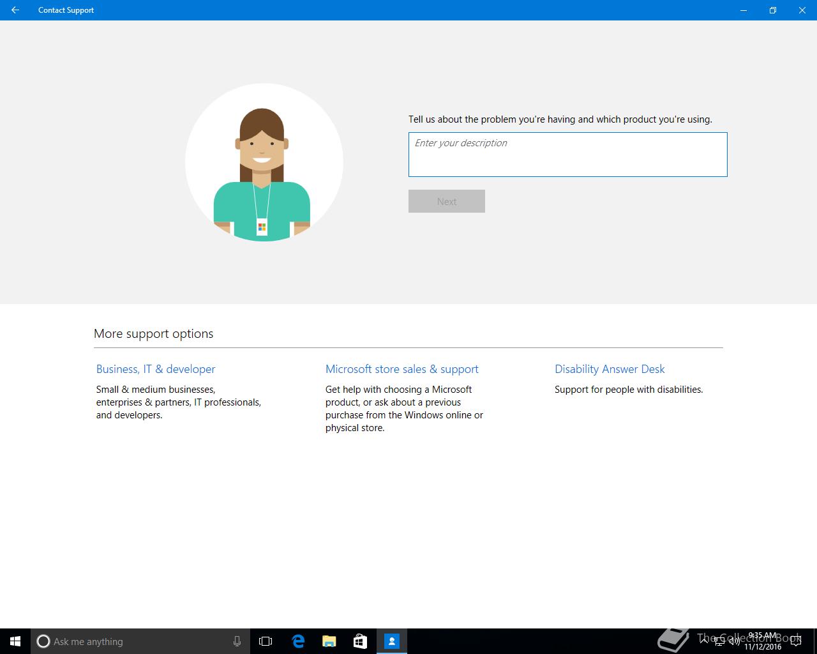Click the Cortana circle icon

click(x=43, y=641)
